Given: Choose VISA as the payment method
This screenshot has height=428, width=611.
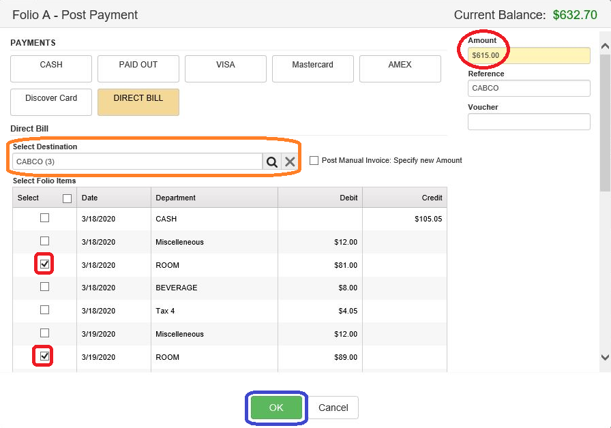Looking at the screenshot, I should [225, 68].
